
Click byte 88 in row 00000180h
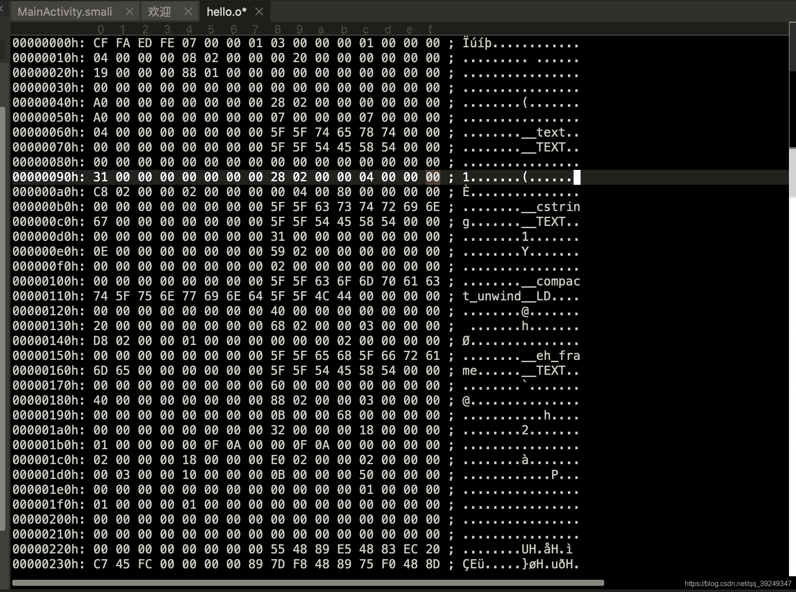coord(278,400)
